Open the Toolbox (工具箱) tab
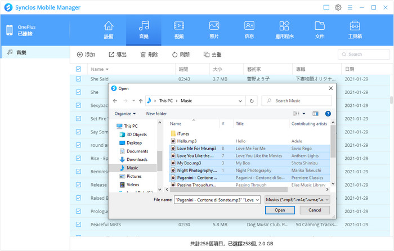 point(355,30)
